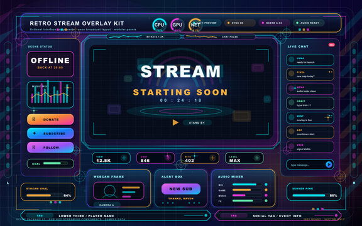
Task: Click the plus icon on the CHAT 846 card
Action: pyautogui.click(x=168, y=158)
